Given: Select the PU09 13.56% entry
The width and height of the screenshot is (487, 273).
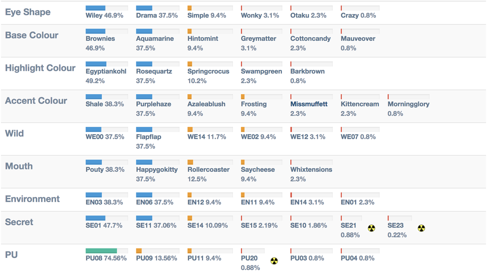Looking at the screenshot, I should click(x=157, y=258).
